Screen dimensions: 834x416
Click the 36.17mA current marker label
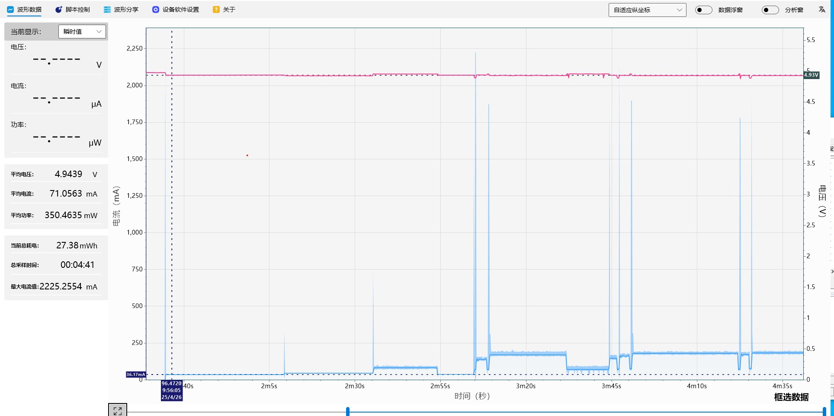click(x=136, y=375)
